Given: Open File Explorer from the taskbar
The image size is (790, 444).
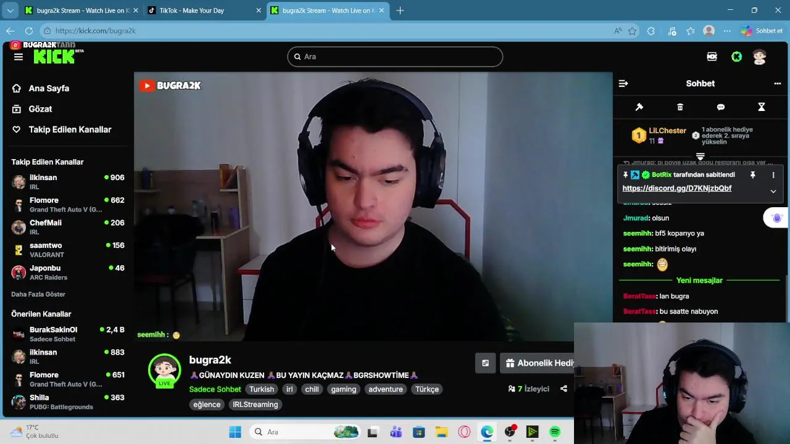Looking at the screenshot, I should point(441,432).
